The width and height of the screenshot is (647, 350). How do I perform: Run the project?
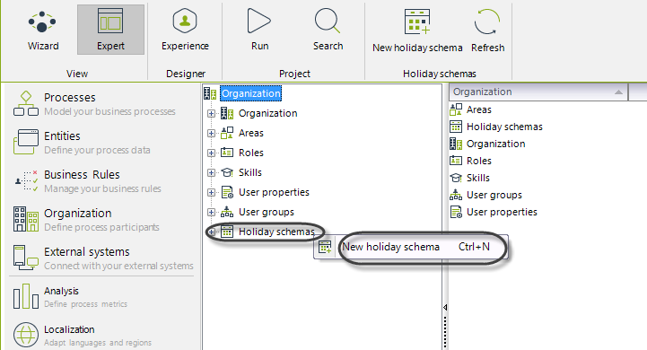pyautogui.click(x=259, y=31)
